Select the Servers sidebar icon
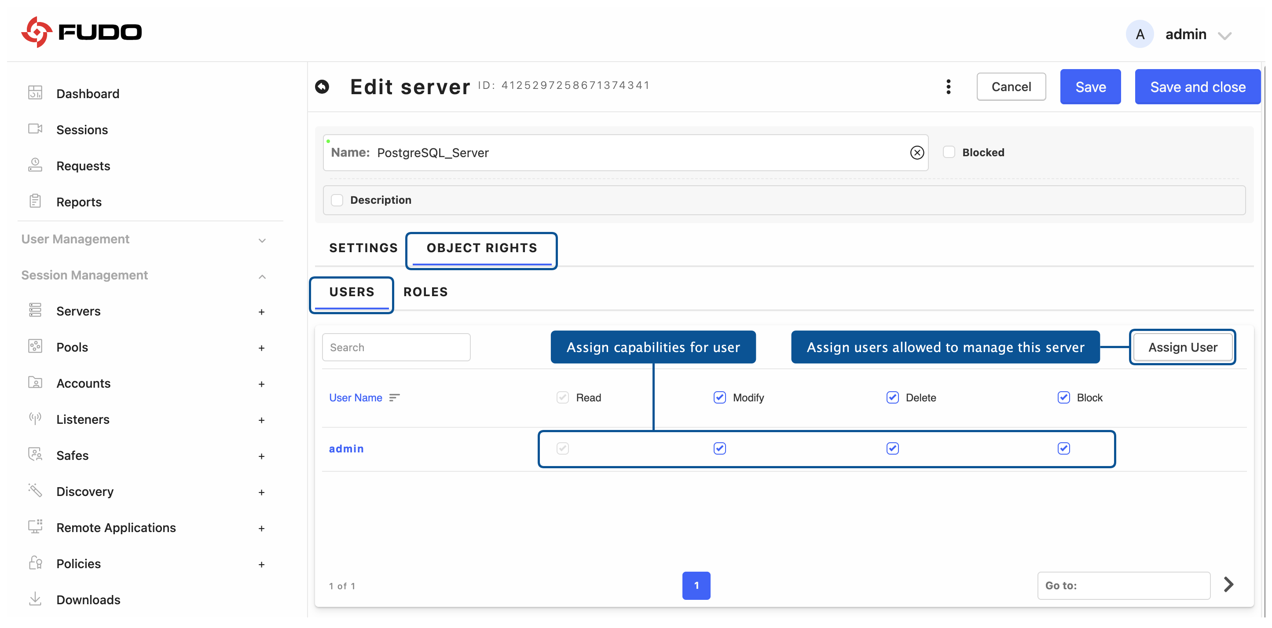Screen dimensions: 1272x628 (x=35, y=311)
